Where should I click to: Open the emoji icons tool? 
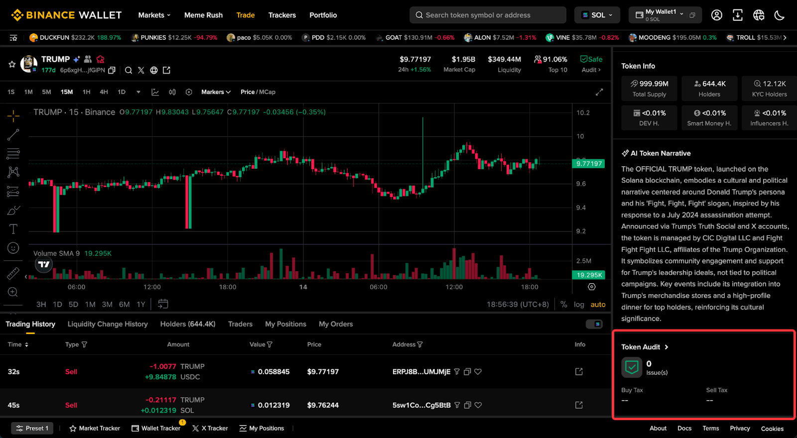(13, 248)
